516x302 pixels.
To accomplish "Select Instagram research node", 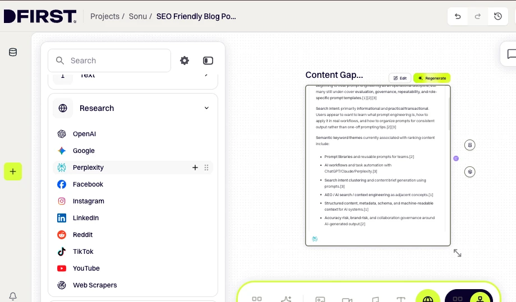I will 133,201.
